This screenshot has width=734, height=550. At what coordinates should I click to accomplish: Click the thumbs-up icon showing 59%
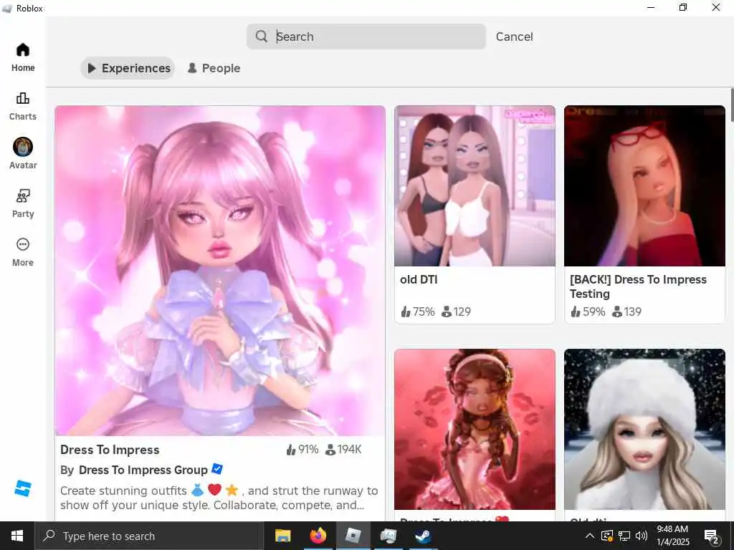(576, 312)
